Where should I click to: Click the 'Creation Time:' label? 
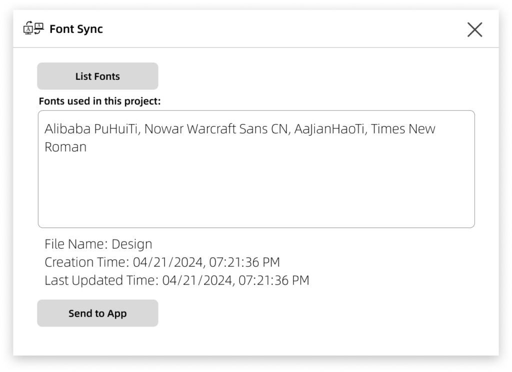86,262
